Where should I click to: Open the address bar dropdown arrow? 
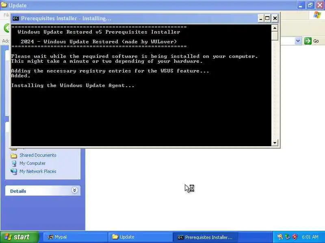point(298,41)
